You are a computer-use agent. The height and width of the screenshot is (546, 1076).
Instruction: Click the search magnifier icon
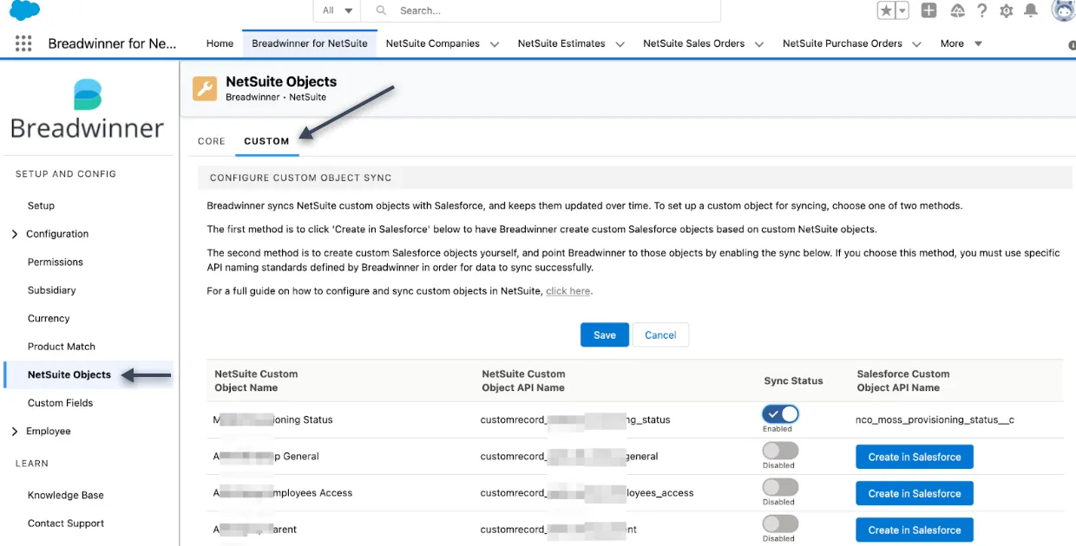click(x=380, y=10)
